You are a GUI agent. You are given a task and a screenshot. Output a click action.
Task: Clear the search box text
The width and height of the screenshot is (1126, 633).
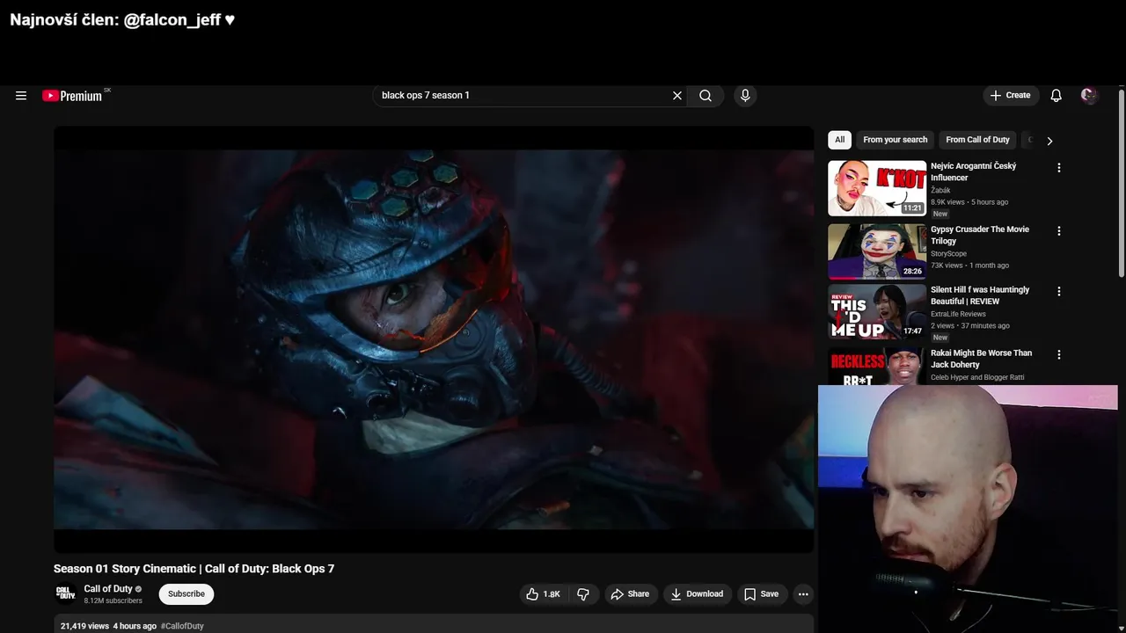coord(677,96)
